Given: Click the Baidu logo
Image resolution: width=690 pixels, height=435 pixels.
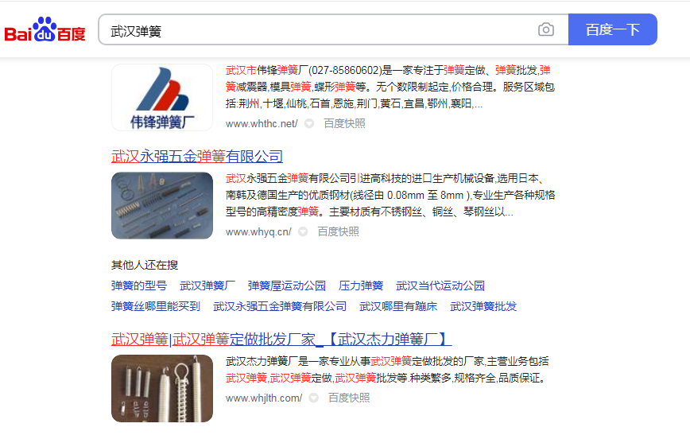Looking at the screenshot, I should point(45,29).
